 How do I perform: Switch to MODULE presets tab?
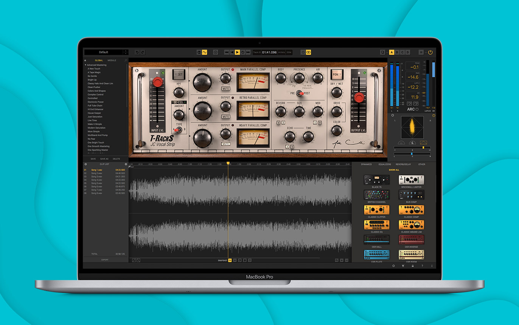point(112,60)
